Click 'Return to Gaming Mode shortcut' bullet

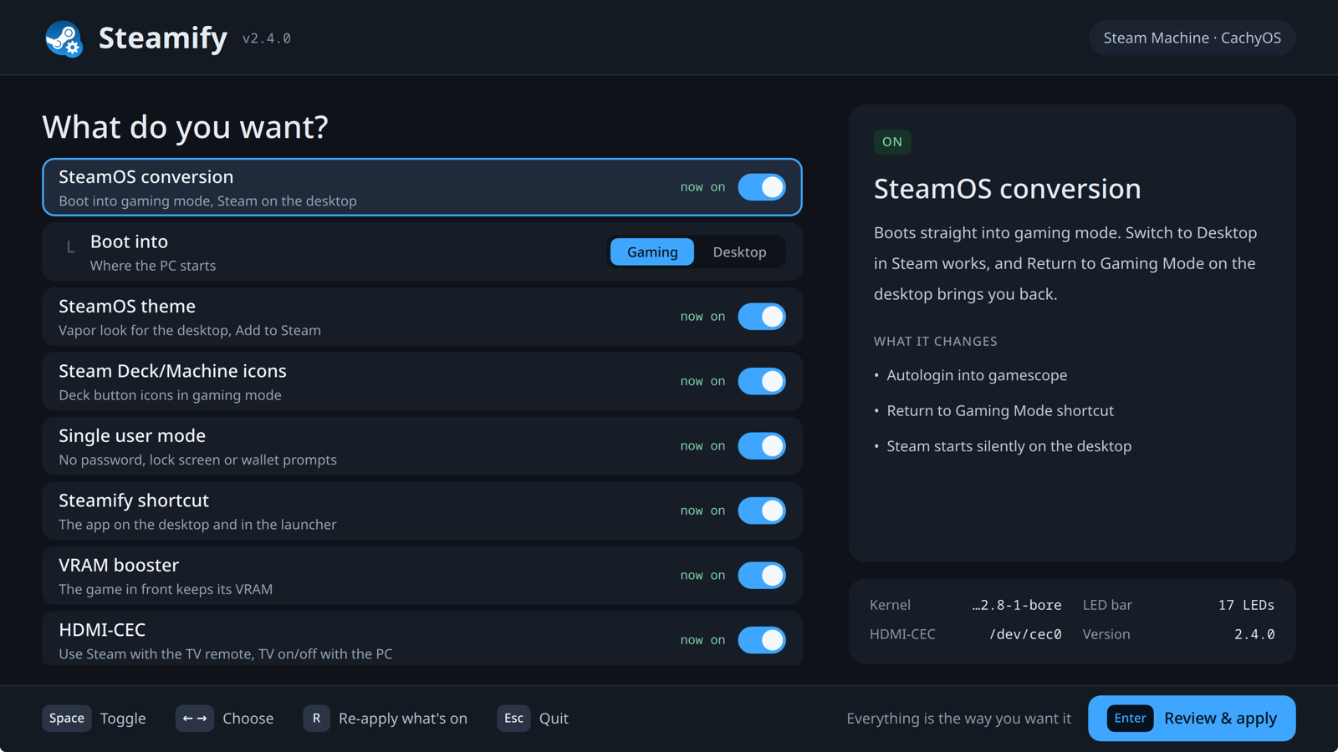1000,411
